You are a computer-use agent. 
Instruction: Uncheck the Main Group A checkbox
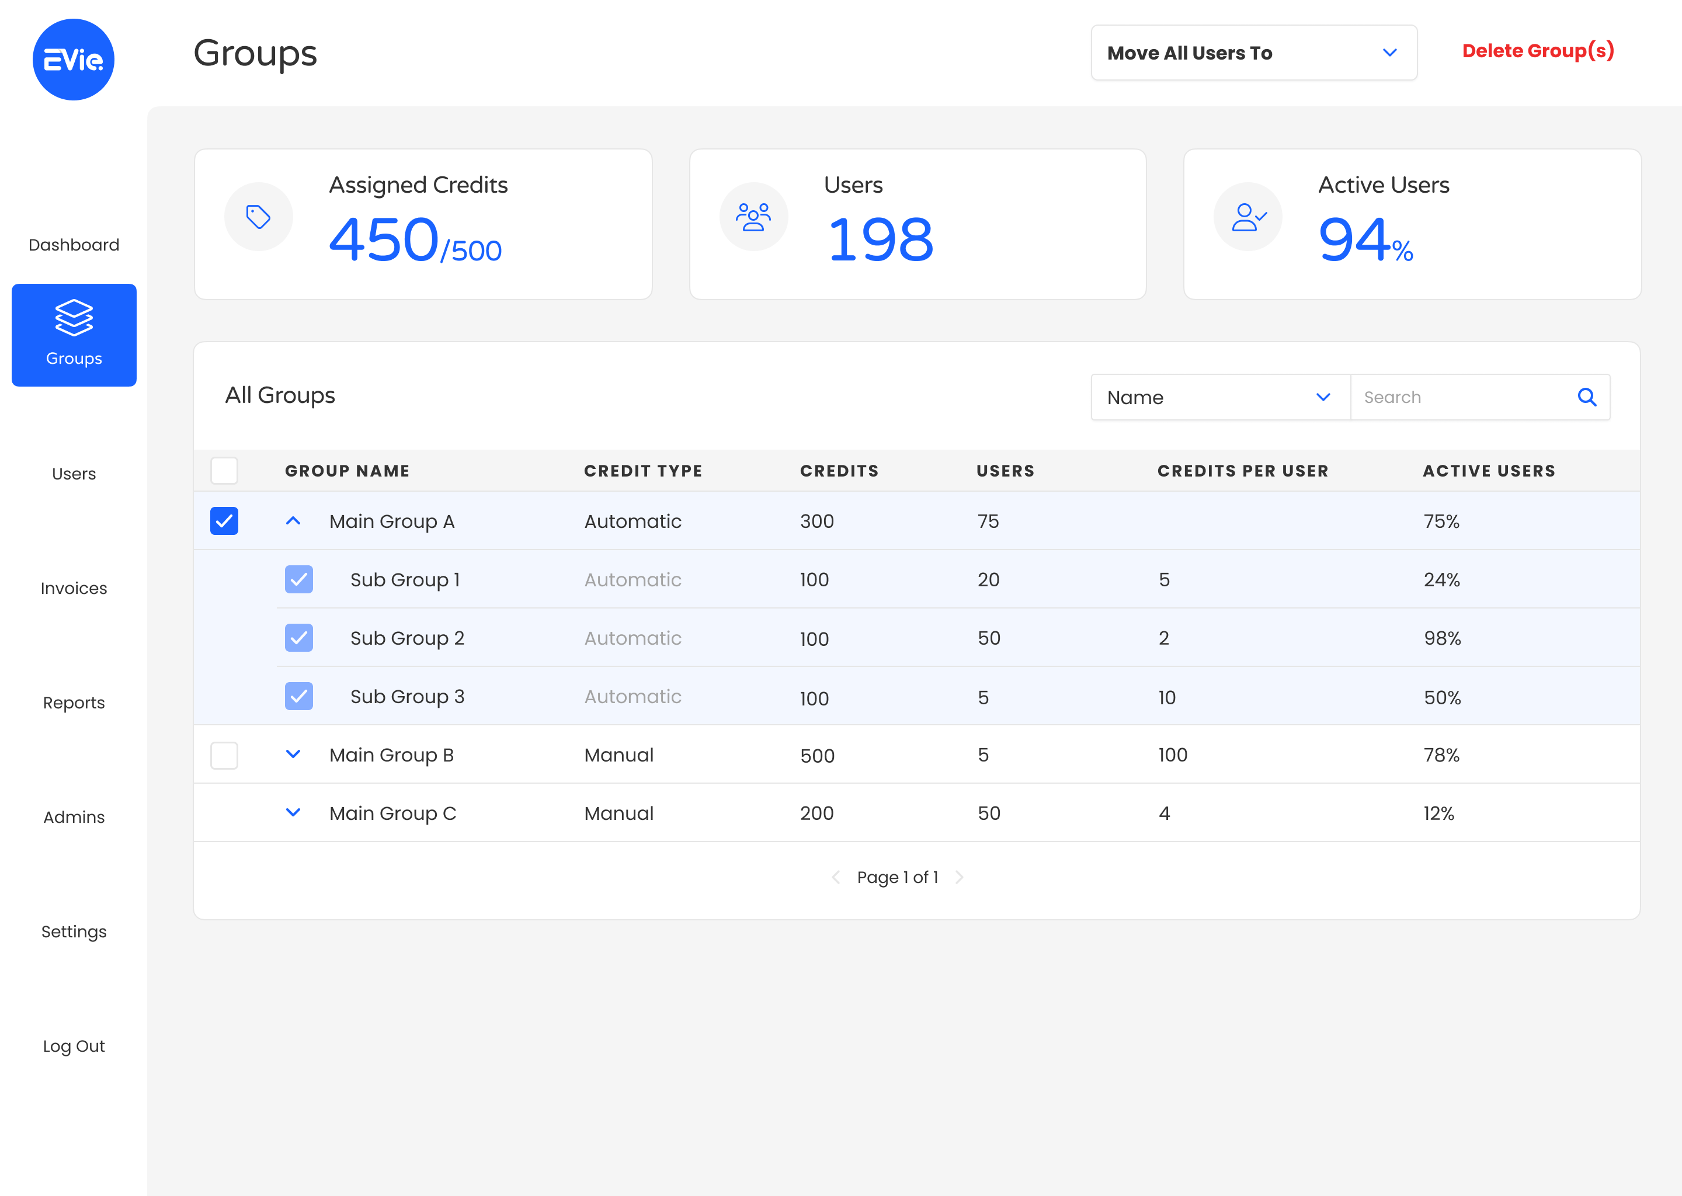tap(224, 521)
